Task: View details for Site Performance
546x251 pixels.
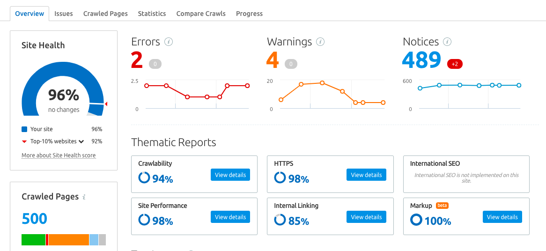Action: 230,217
